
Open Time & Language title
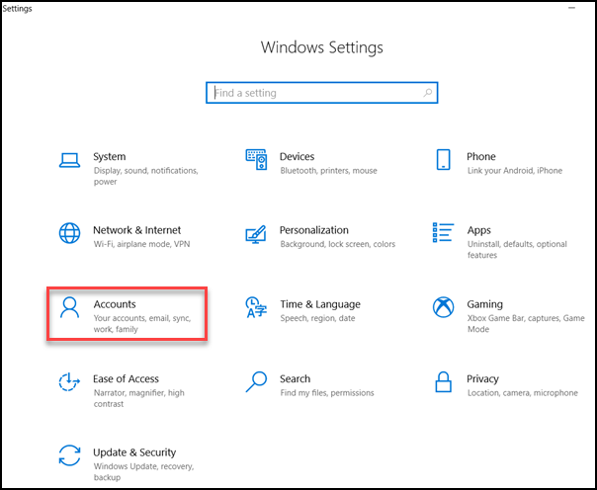[320, 304]
